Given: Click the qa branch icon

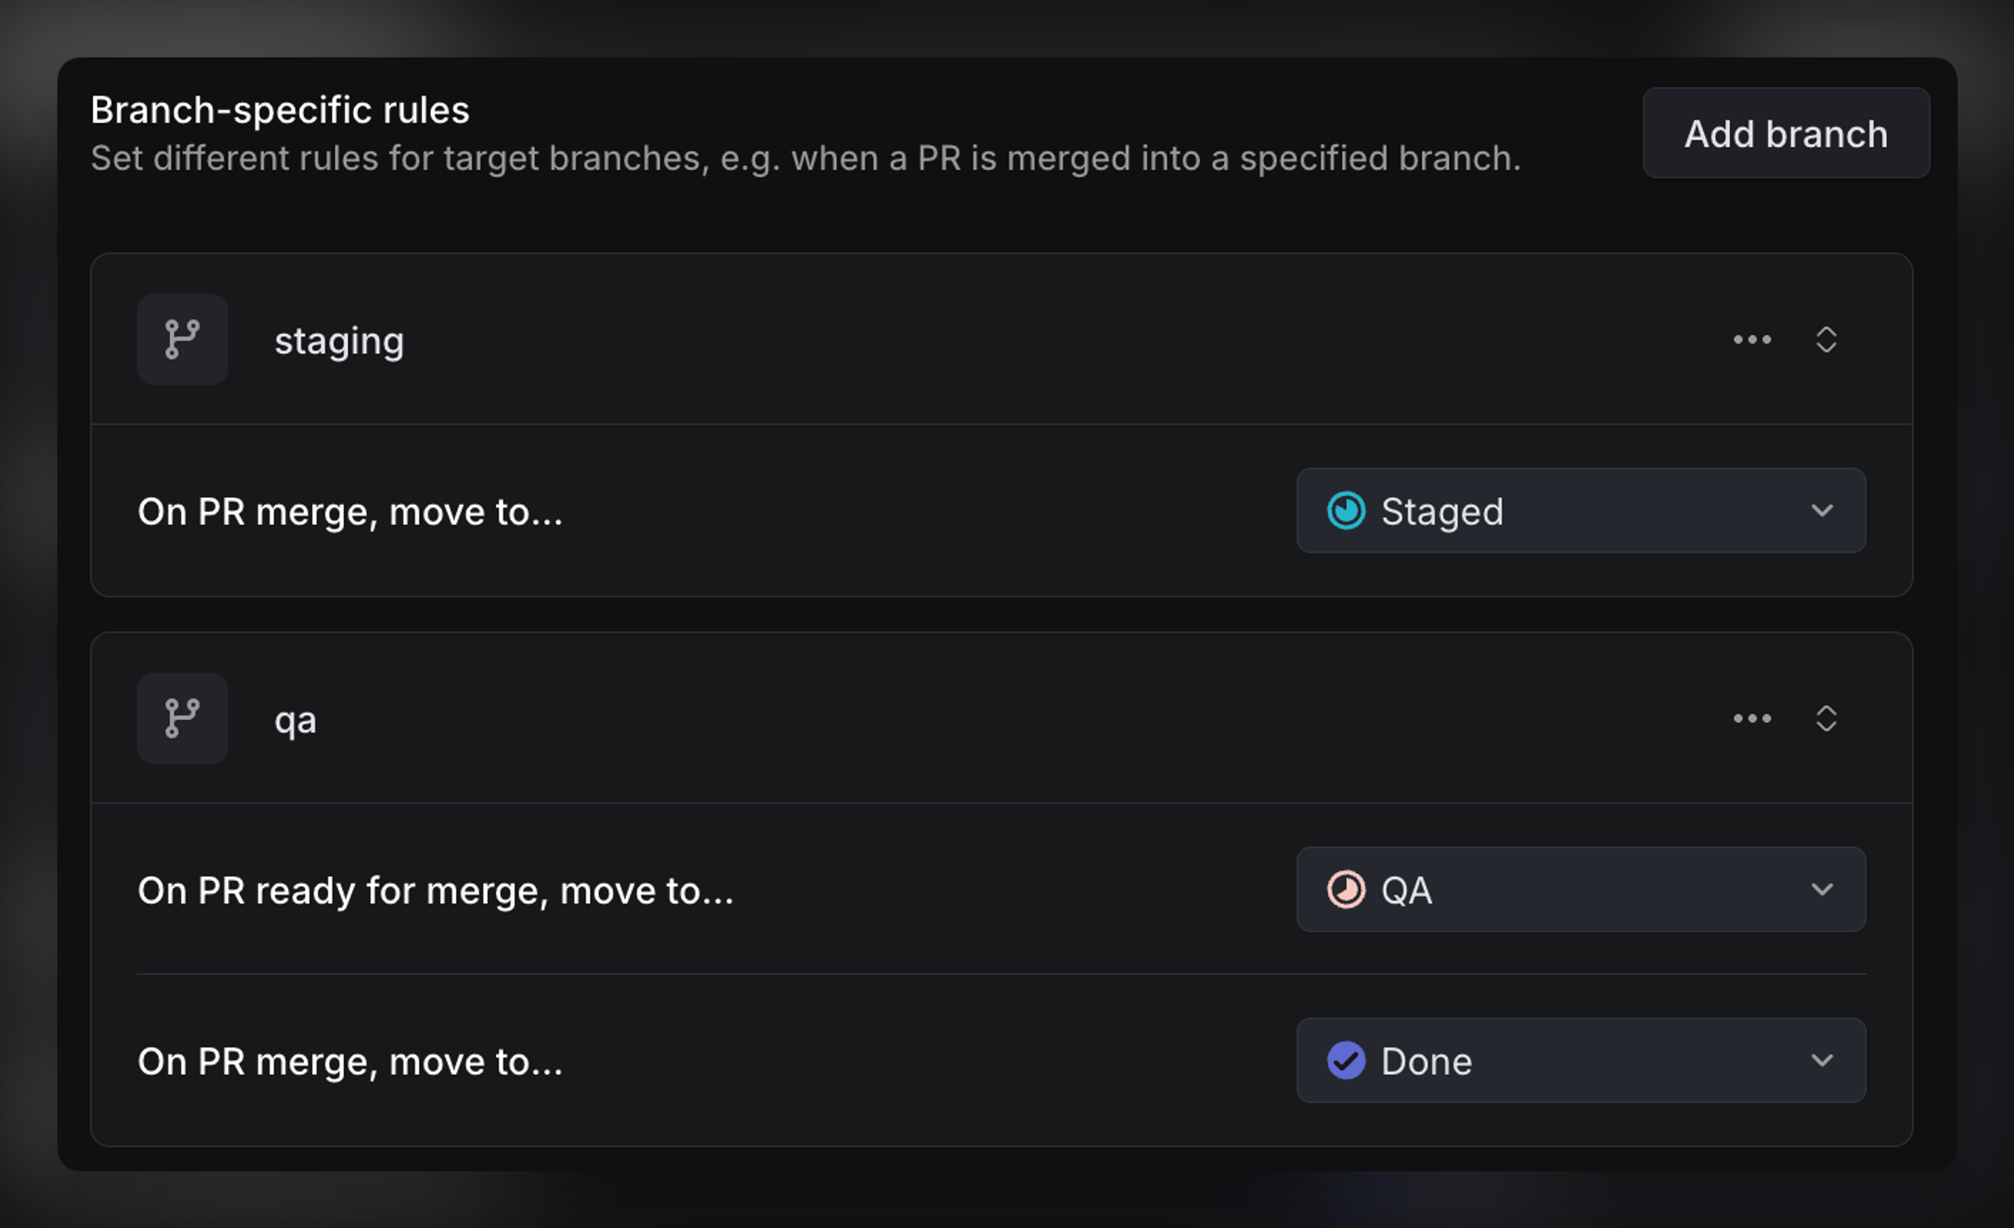Looking at the screenshot, I should tap(183, 717).
